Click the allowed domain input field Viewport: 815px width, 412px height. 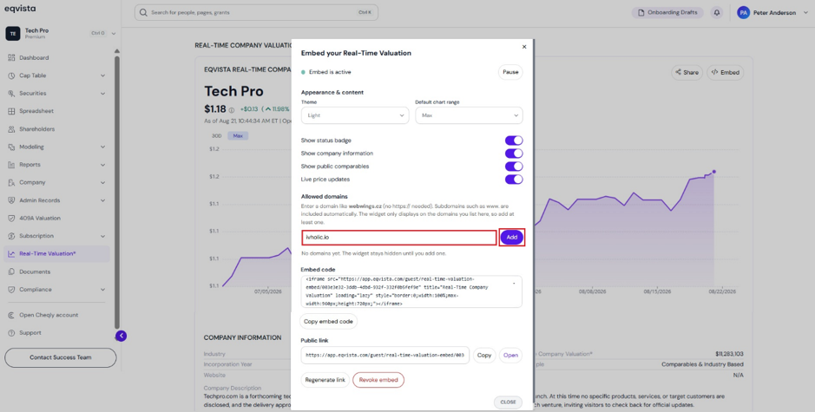[x=399, y=238]
